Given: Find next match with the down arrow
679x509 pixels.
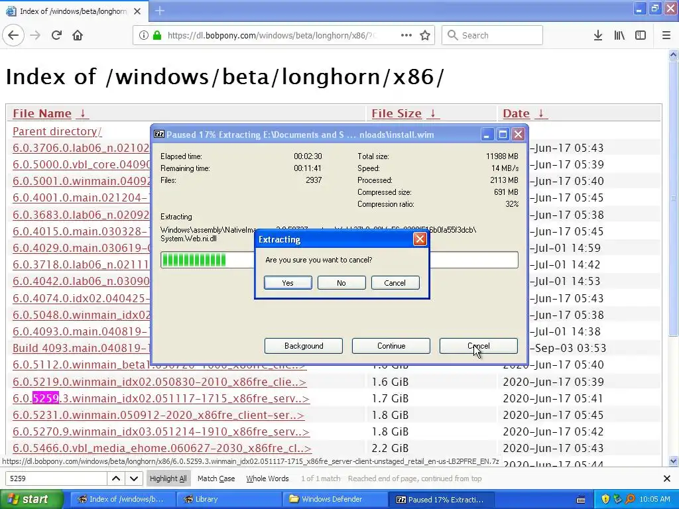Looking at the screenshot, I should tap(134, 479).
